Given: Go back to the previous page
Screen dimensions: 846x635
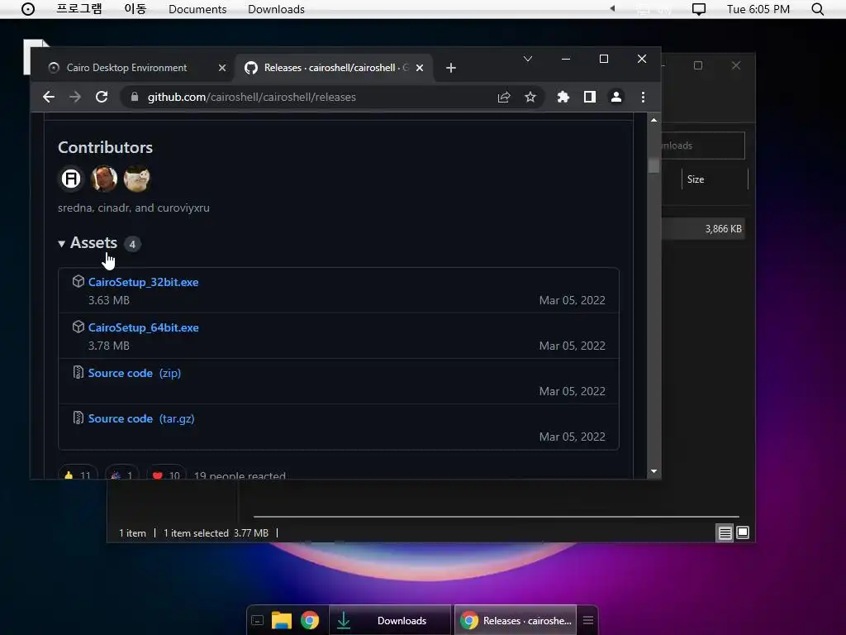Looking at the screenshot, I should [x=49, y=98].
